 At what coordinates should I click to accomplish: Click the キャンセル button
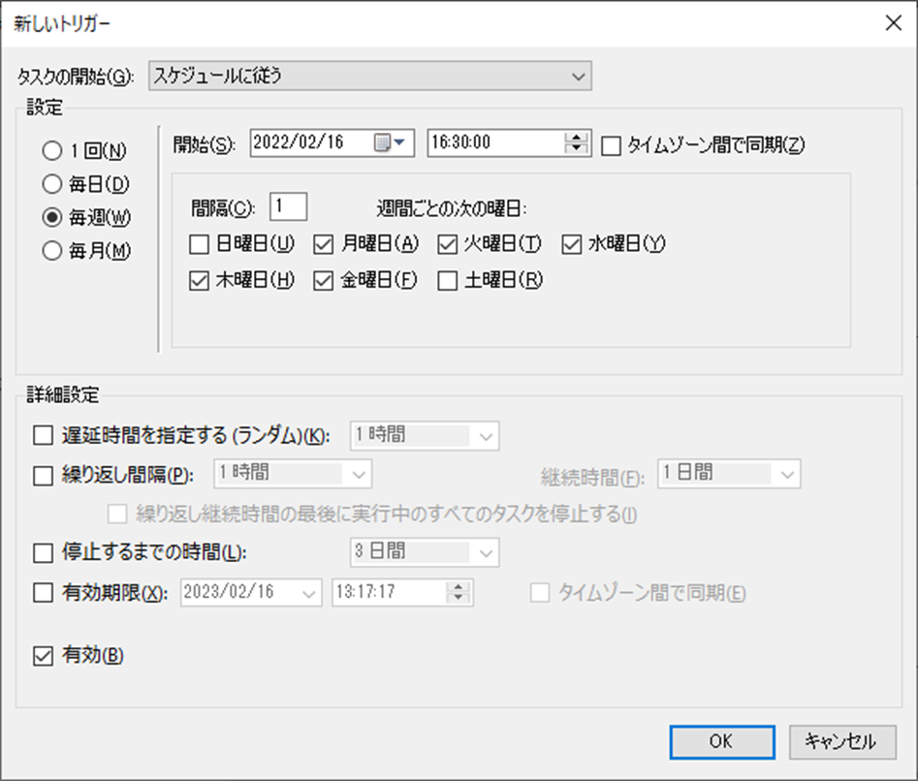coord(841,742)
